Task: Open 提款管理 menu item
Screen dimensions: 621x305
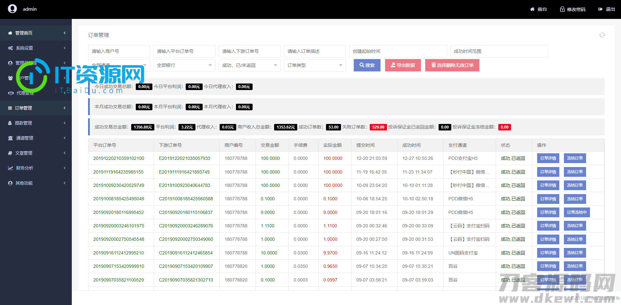Action: (x=36, y=123)
